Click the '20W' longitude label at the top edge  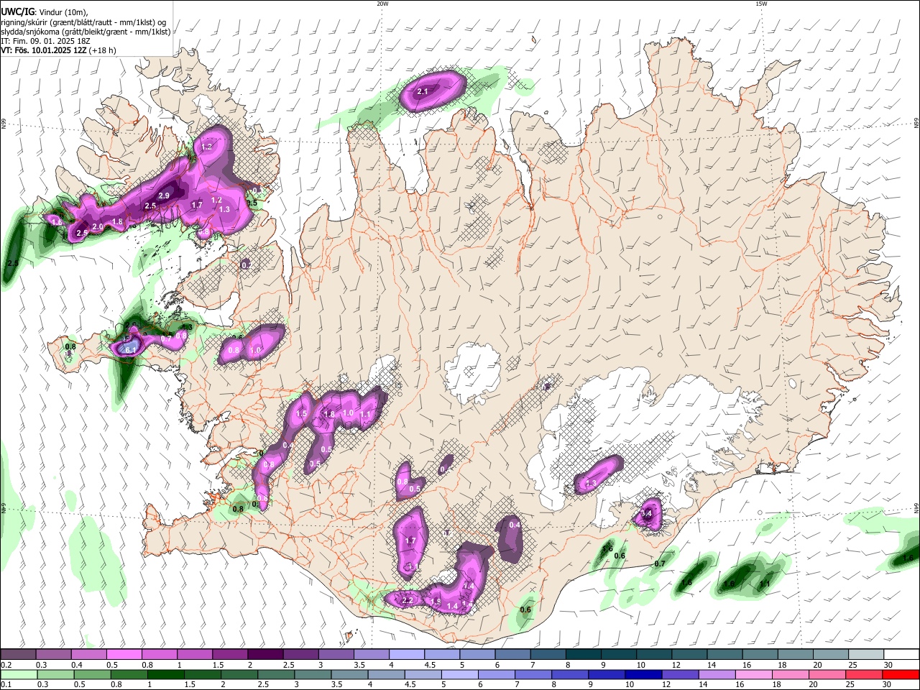click(382, 4)
